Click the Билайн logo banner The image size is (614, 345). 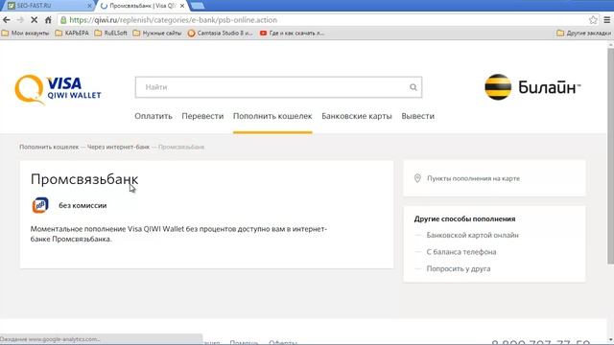coord(532,87)
